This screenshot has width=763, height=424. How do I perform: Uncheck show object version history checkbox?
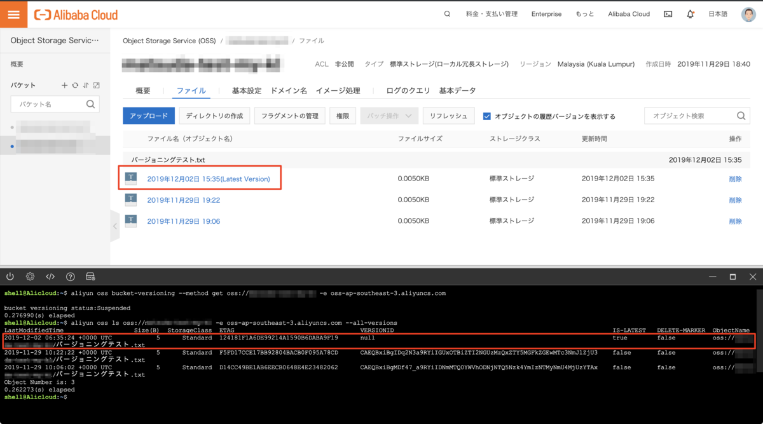pyautogui.click(x=487, y=116)
